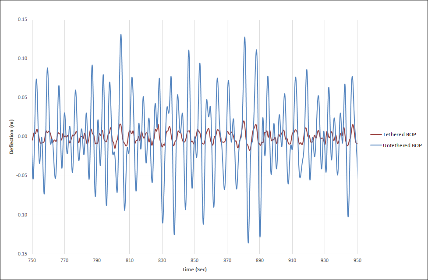Image resolution: width=428 pixels, height=280 pixels.
Task: Click the 0.10 label on the Y axis
Action: point(22,59)
